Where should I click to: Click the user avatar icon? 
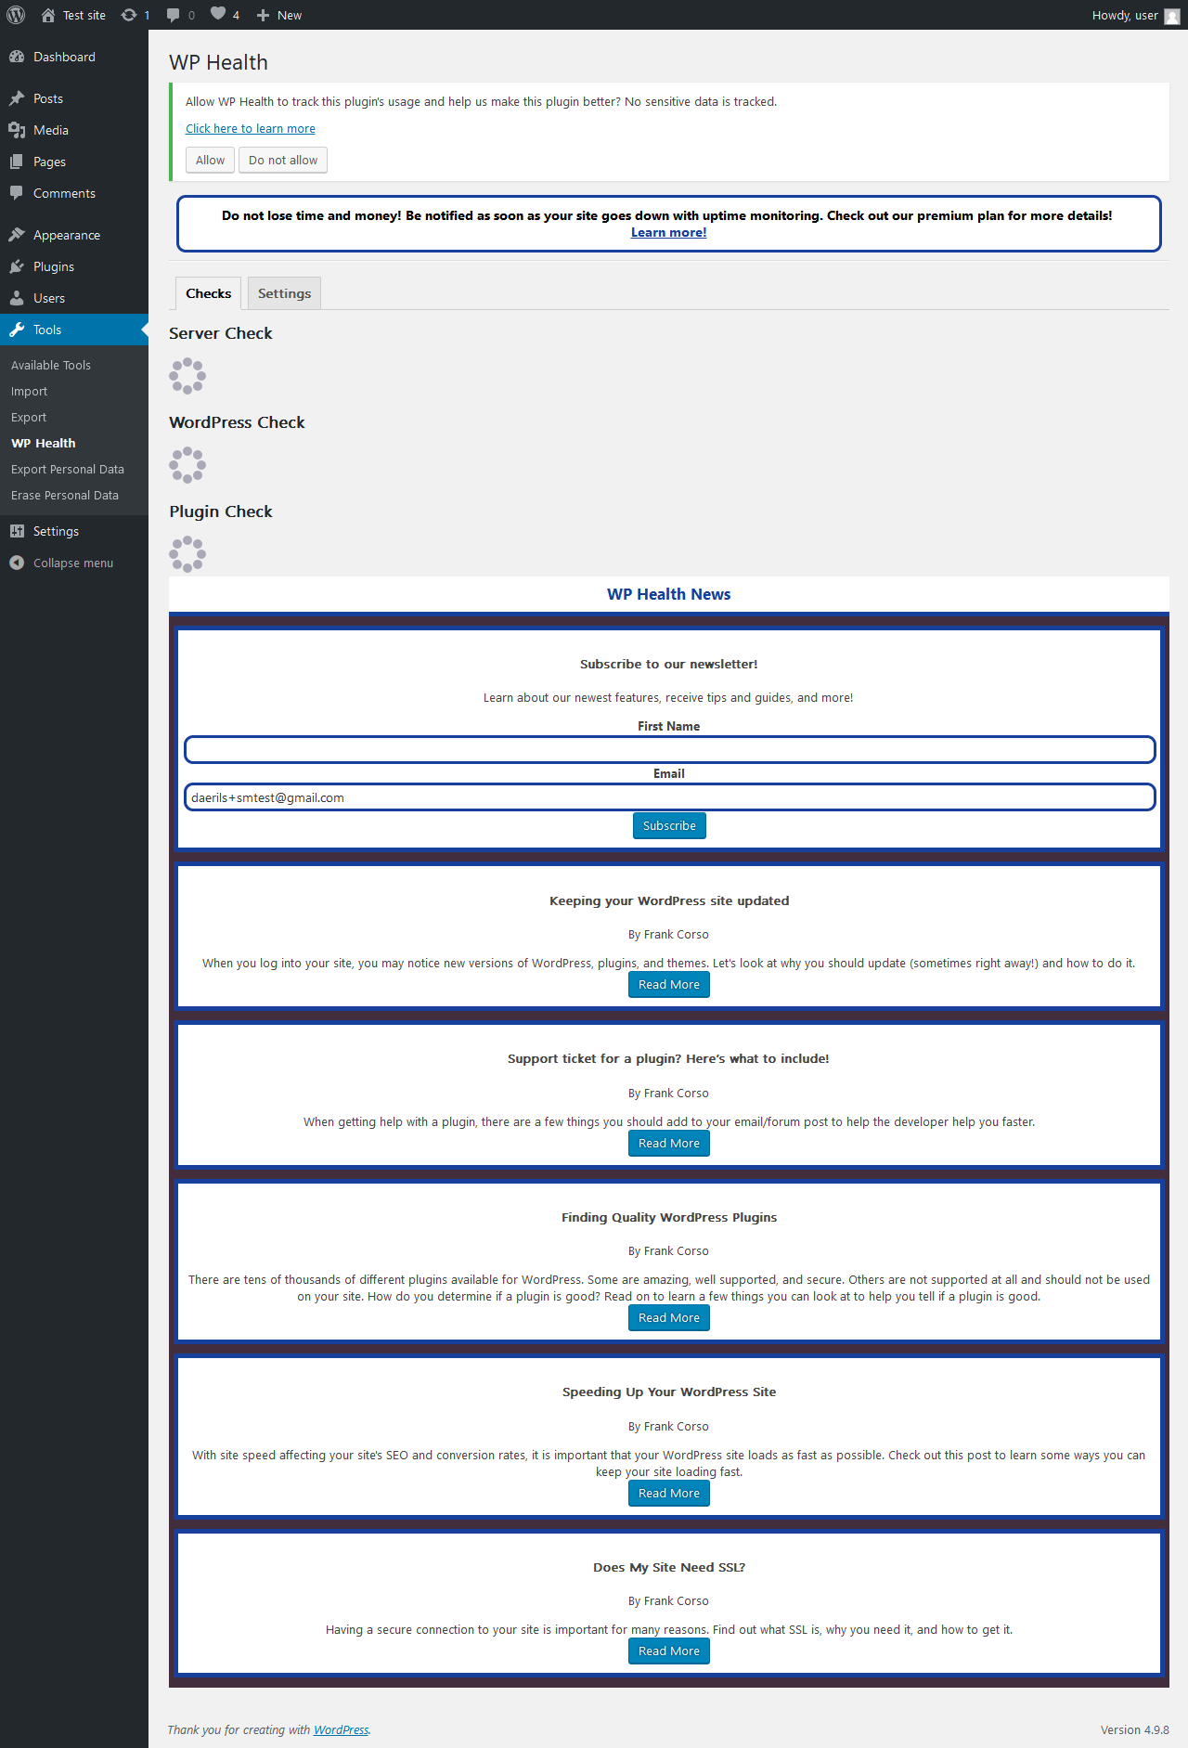1172,16
